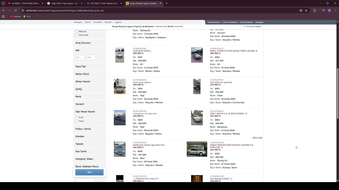Open thumbnail of ATABEY MOTORS 349.500 TL listing
This screenshot has height=190, width=339.
197,149
